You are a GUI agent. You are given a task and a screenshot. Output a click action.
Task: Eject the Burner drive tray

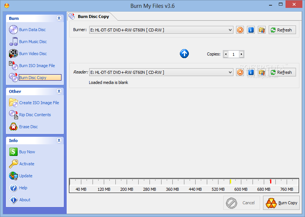coord(240,30)
